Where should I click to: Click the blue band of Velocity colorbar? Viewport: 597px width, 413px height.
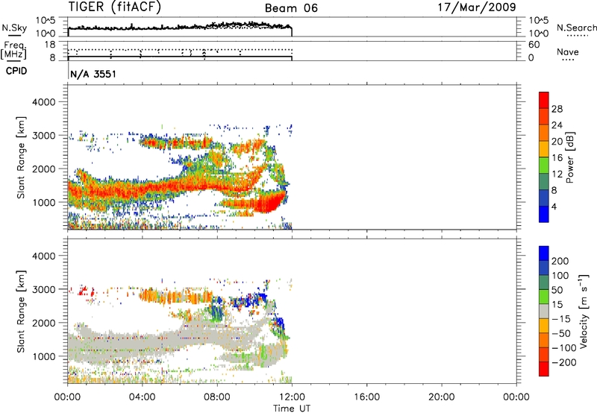(544, 253)
